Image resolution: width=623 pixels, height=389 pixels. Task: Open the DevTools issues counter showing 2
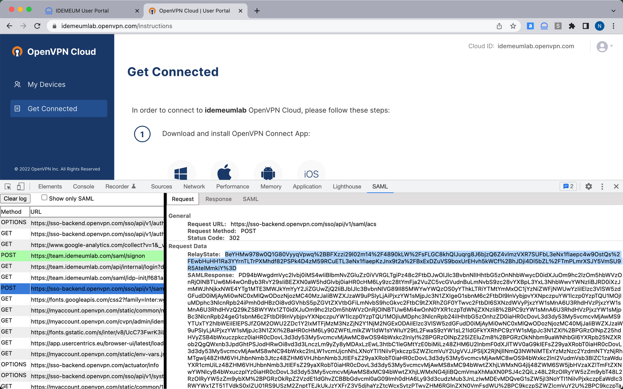coord(568,186)
